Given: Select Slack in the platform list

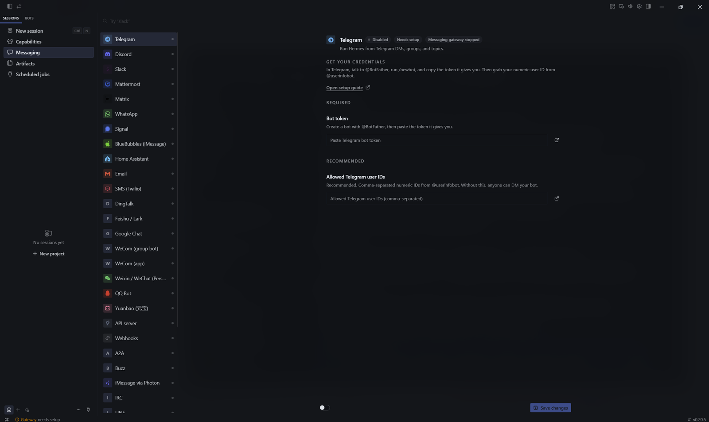Looking at the screenshot, I should click(x=139, y=69).
